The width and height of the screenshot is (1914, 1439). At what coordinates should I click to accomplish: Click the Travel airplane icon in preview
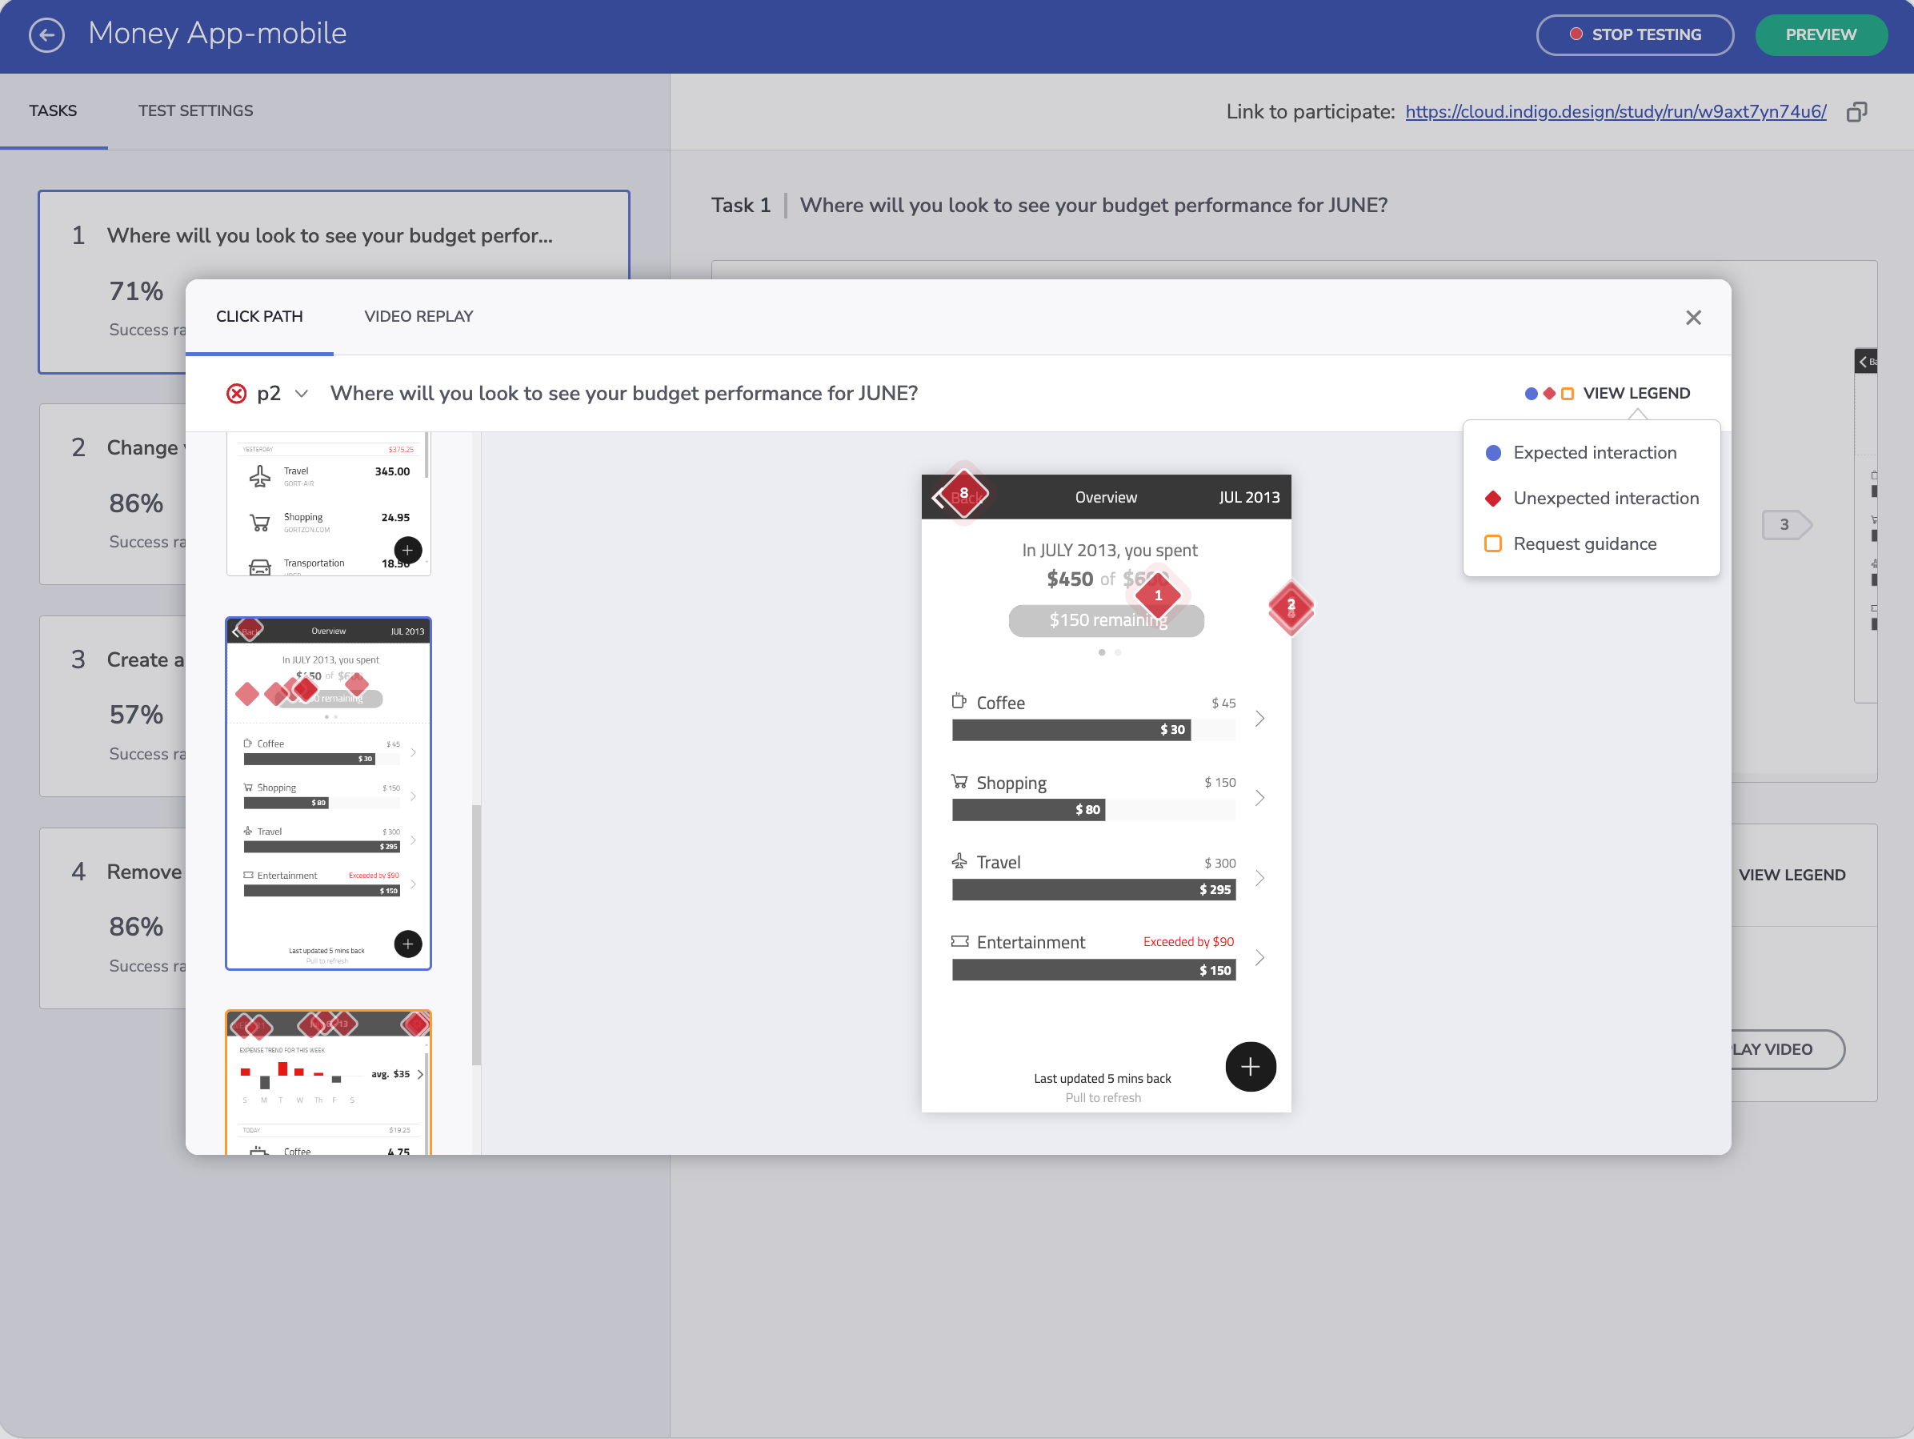(x=959, y=861)
